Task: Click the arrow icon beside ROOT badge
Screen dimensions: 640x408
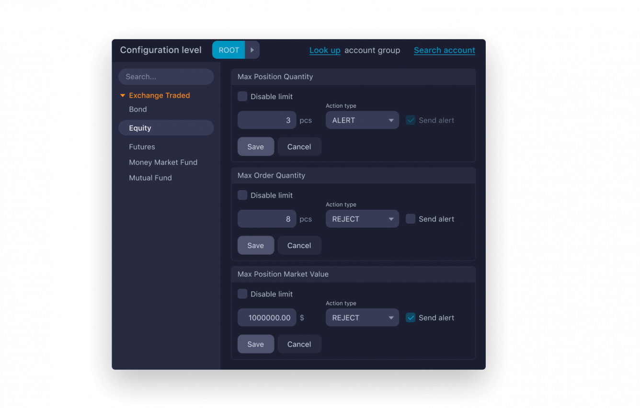Action: pyautogui.click(x=252, y=50)
